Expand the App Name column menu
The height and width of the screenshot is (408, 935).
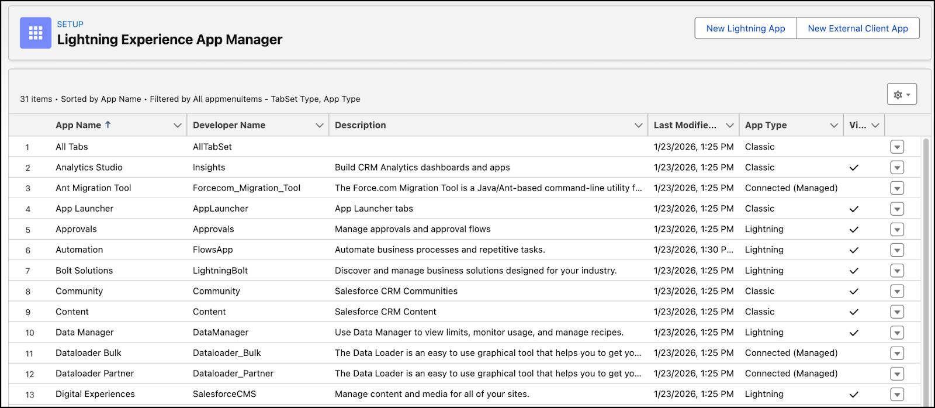tap(178, 125)
